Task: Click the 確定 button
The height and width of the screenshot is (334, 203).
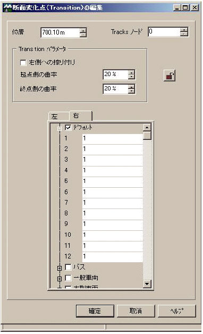Action: (x=95, y=311)
